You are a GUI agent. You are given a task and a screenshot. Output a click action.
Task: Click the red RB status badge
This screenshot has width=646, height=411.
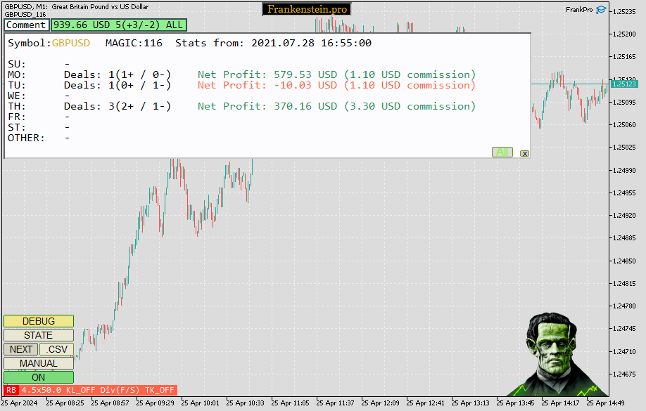pyautogui.click(x=10, y=390)
